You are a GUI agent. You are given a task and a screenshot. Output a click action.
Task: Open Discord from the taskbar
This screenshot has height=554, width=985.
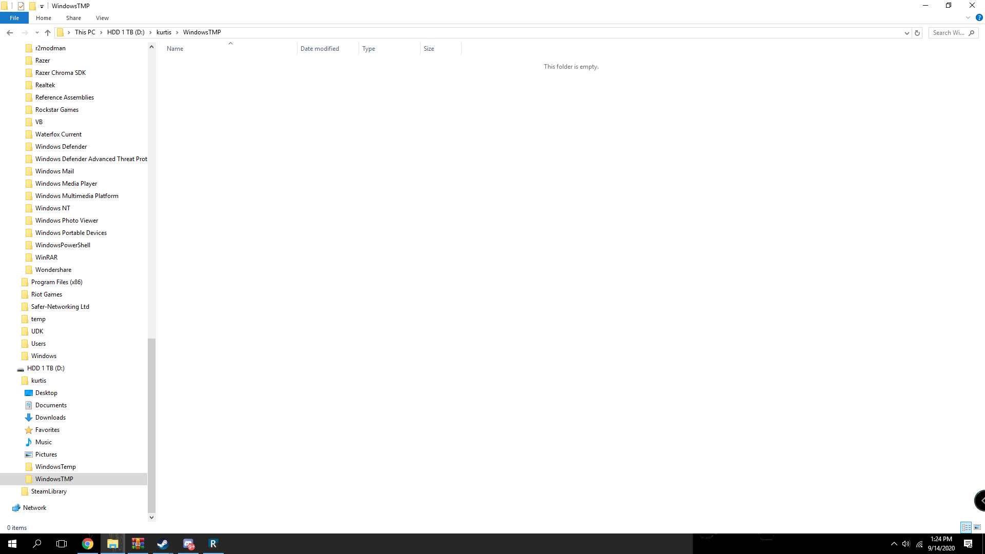[188, 543]
